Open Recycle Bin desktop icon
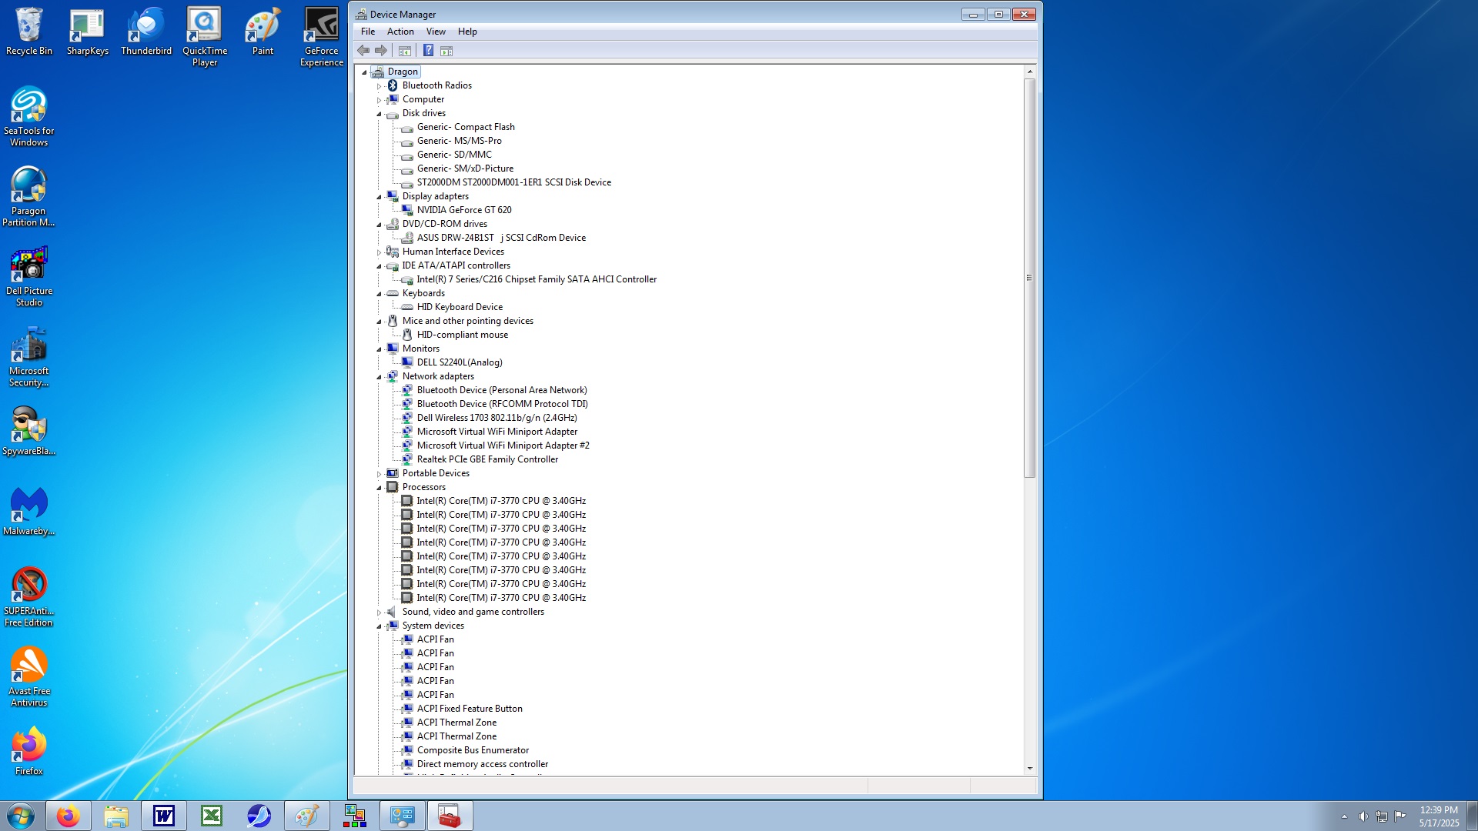Viewport: 1478px width, 831px height. coord(29,32)
